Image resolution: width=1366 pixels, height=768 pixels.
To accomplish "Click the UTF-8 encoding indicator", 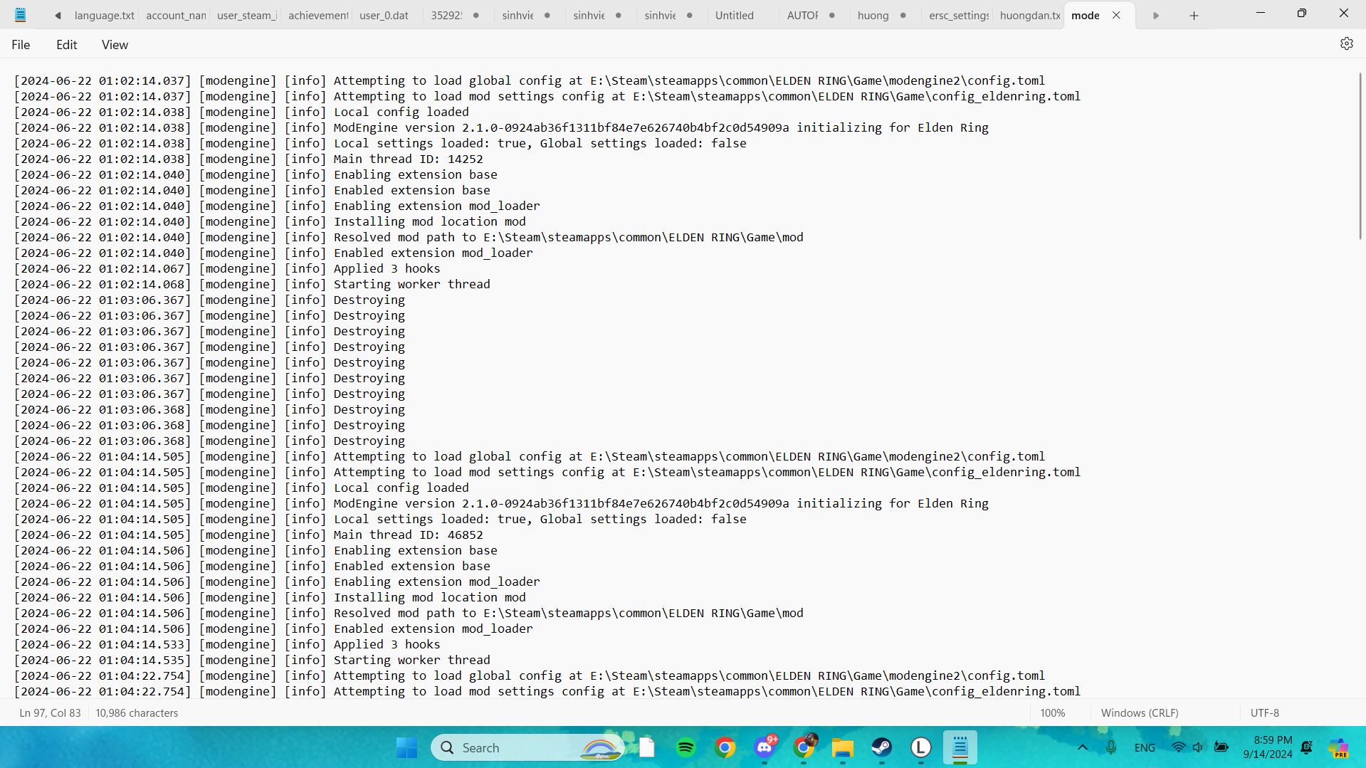I will (x=1264, y=712).
